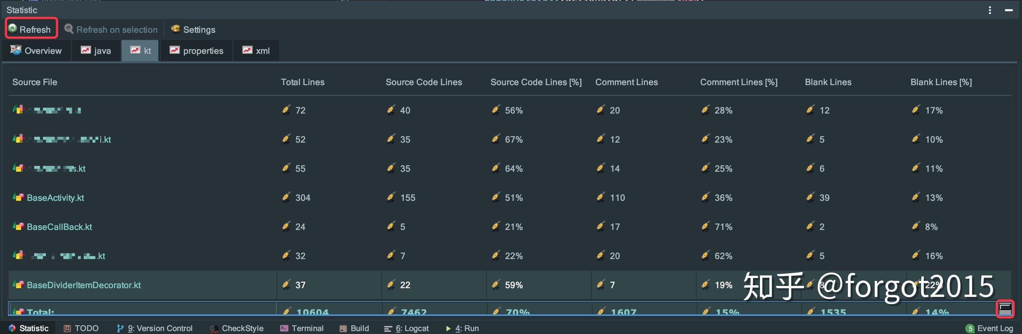Viewport: 1022px width, 334px height.
Task: Switch to the java tab
Action: coord(96,51)
